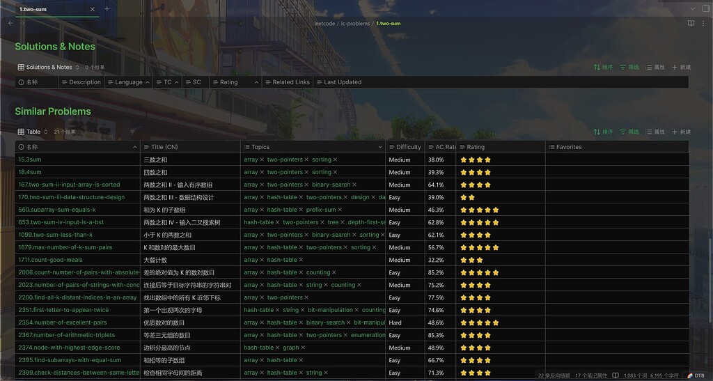Open a new tab with the plus icon
This screenshot has width=713, height=381.
[107, 9]
